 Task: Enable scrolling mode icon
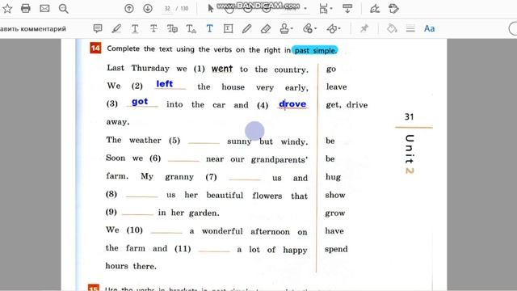[x=347, y=9]
